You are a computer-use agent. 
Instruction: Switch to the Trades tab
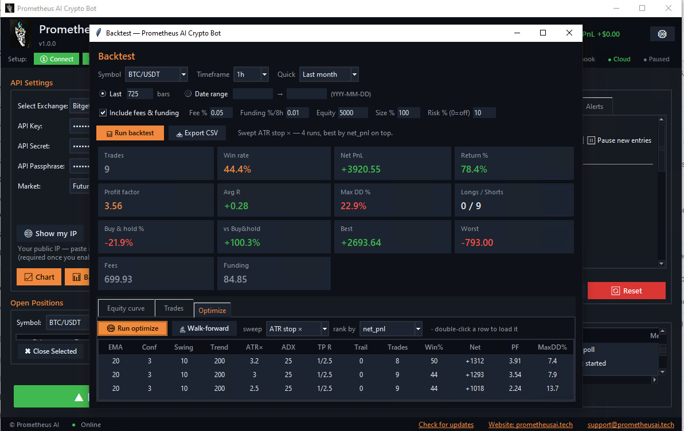click(174, 308)
